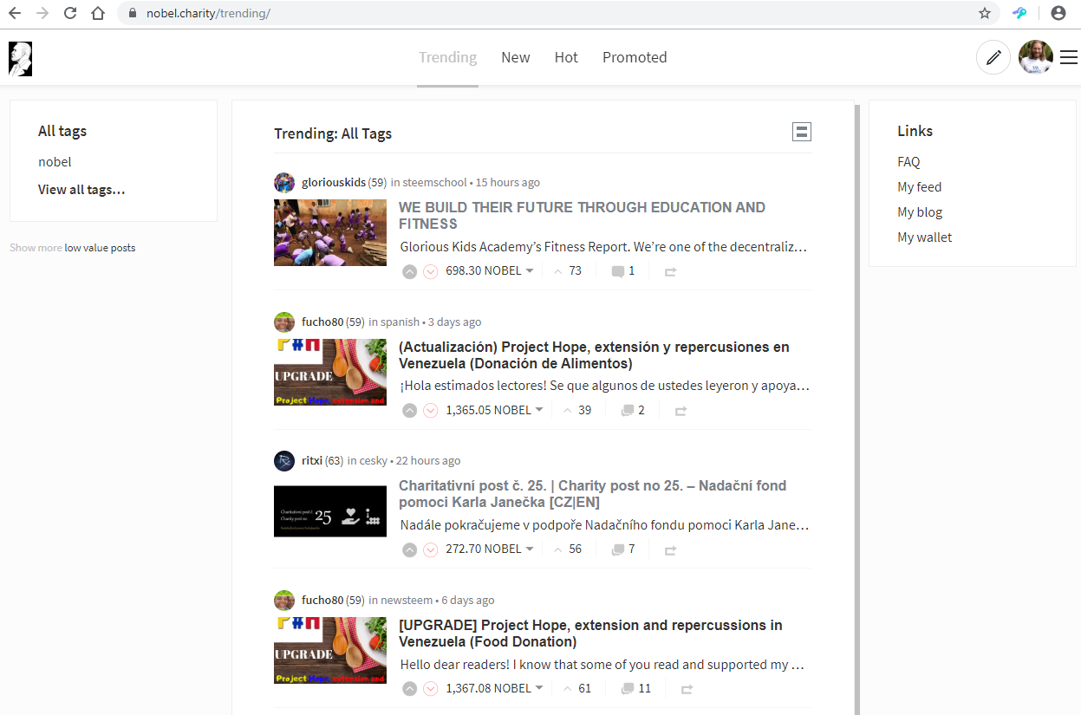The image size is (1081, 715).
Task: Click the user profile avatar
Action: [1035, 58]
